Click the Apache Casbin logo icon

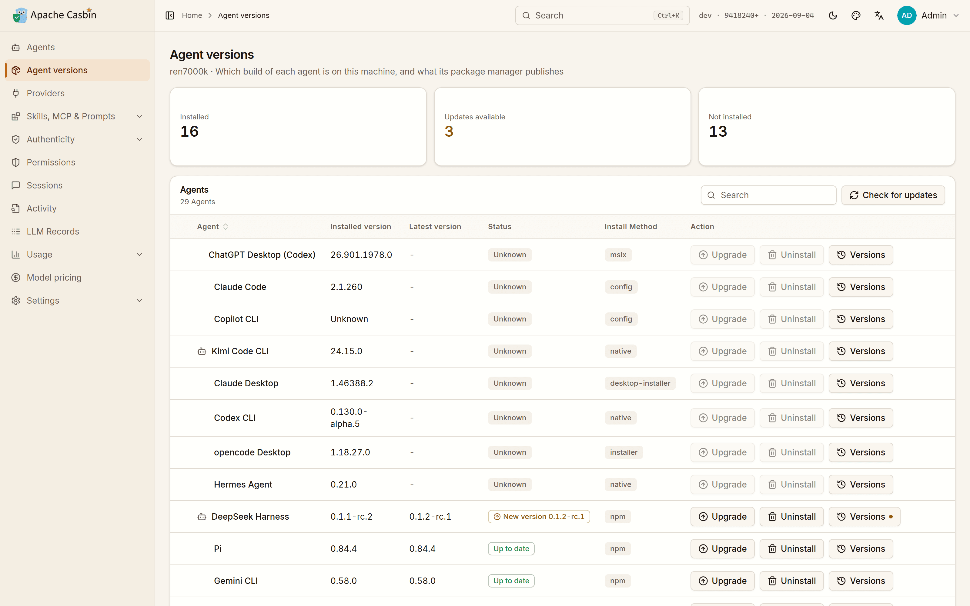(20, 15)
